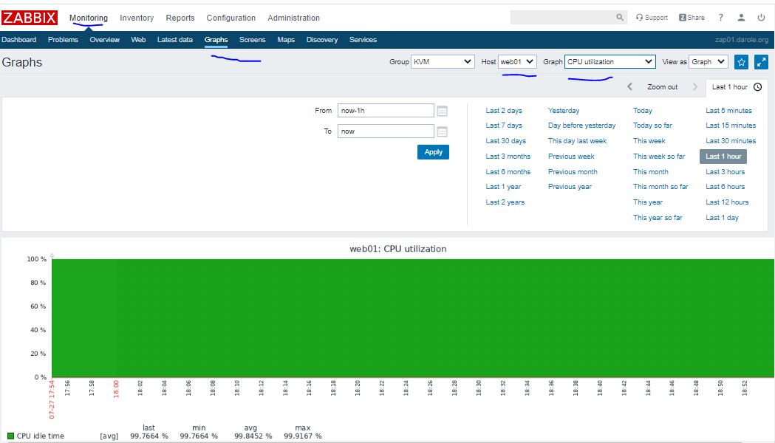Click the clock icon beside Last 1 hour
Screen dimensions: 775x443
(x=758, y=87)
